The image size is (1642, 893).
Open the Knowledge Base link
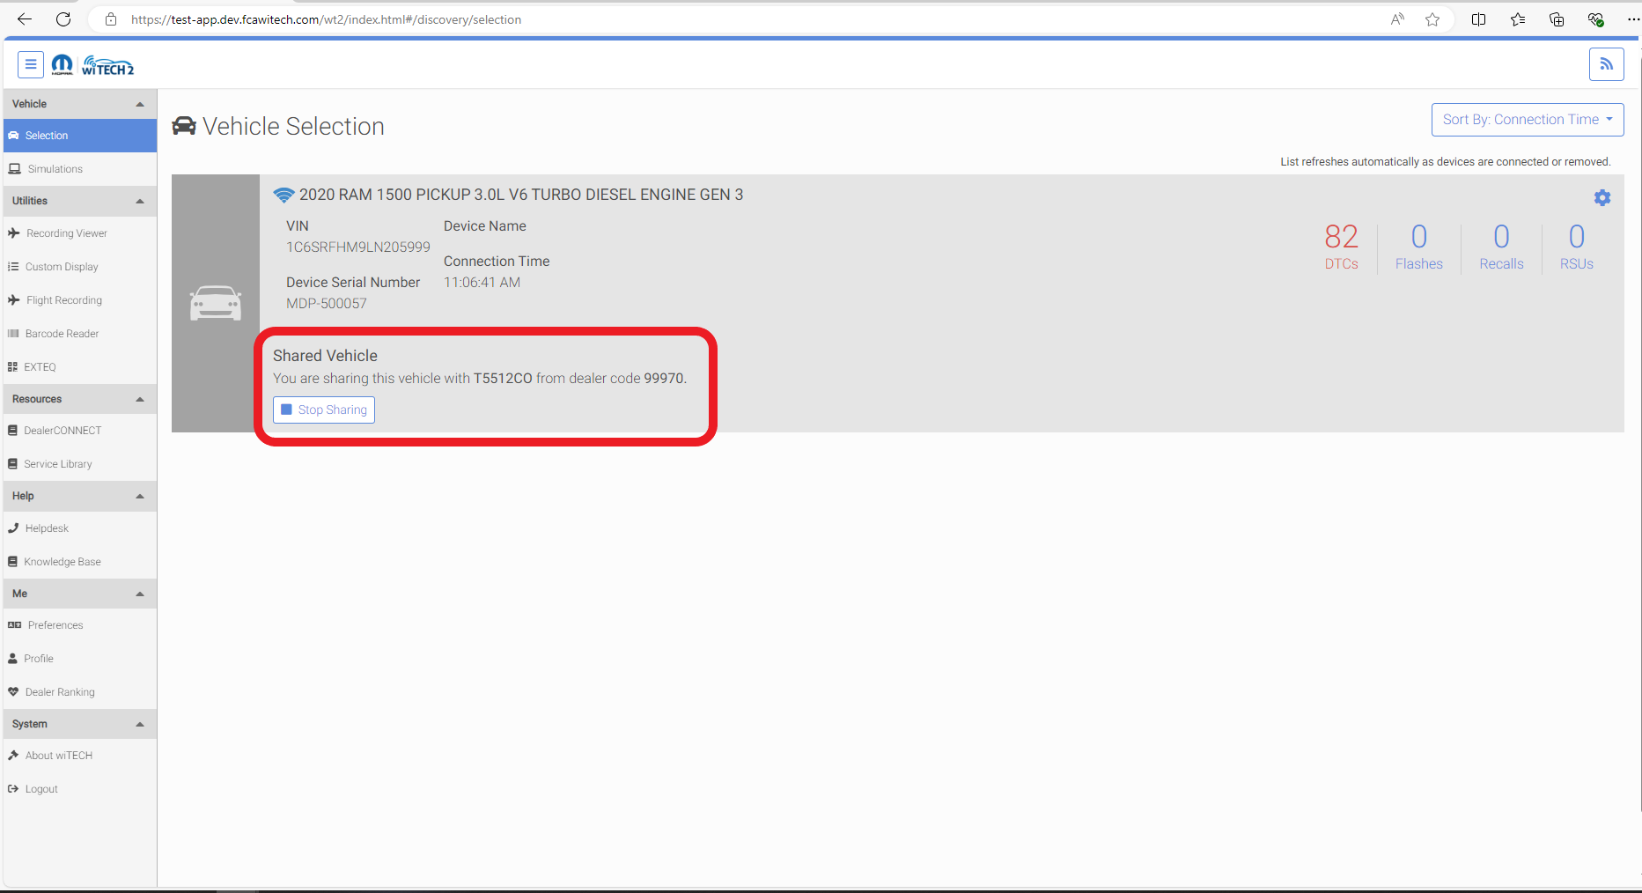point(80,562)
